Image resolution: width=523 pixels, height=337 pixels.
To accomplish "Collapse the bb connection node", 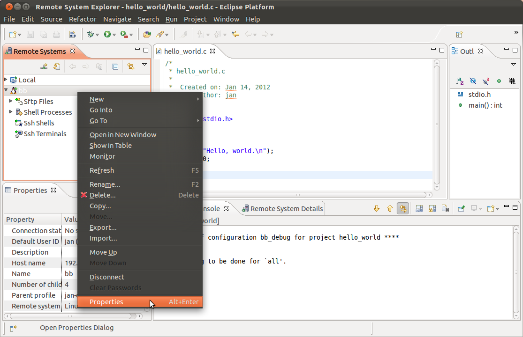I will 6,90.
